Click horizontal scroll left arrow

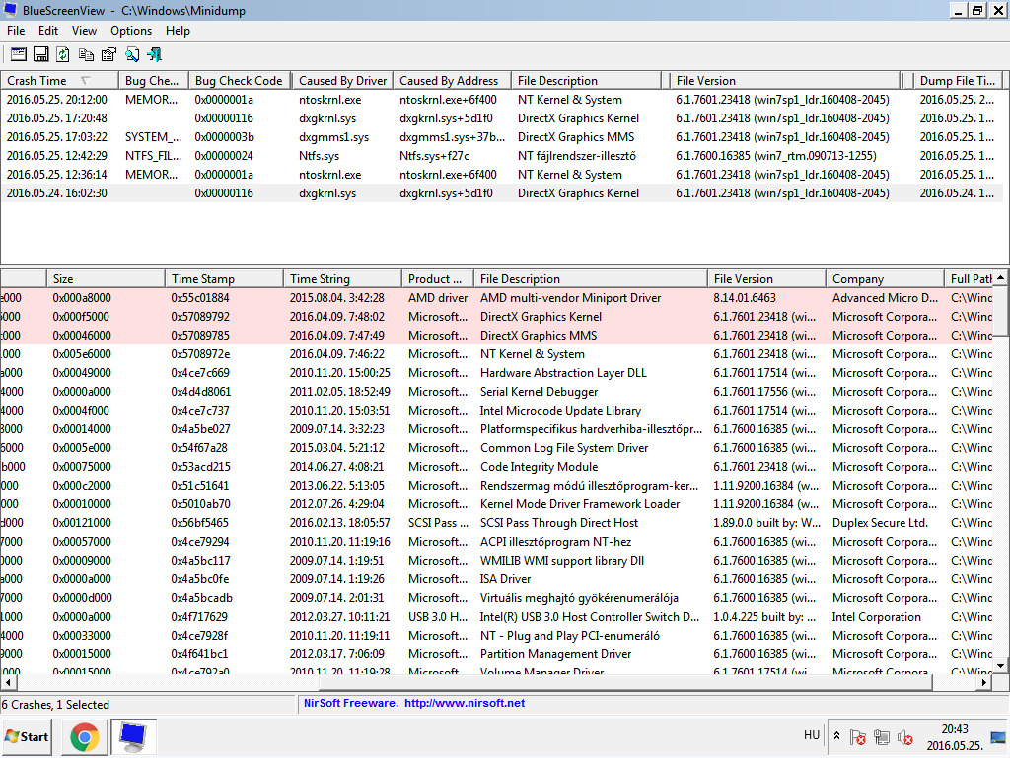point(8,681)
